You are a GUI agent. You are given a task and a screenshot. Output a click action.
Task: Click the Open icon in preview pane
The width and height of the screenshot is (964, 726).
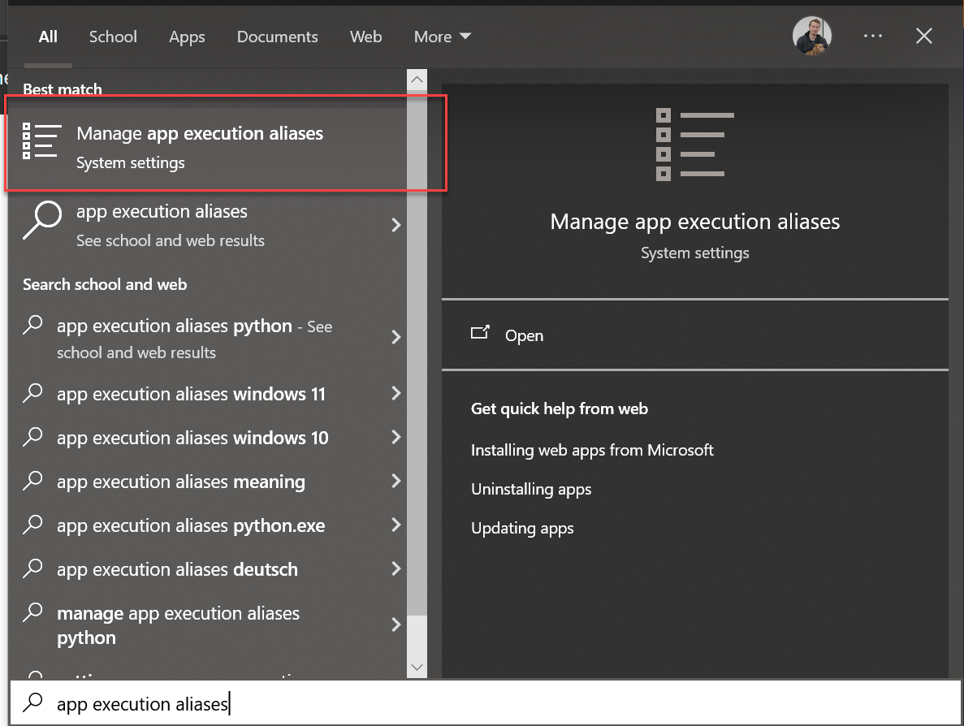click(x=481, y=333)
